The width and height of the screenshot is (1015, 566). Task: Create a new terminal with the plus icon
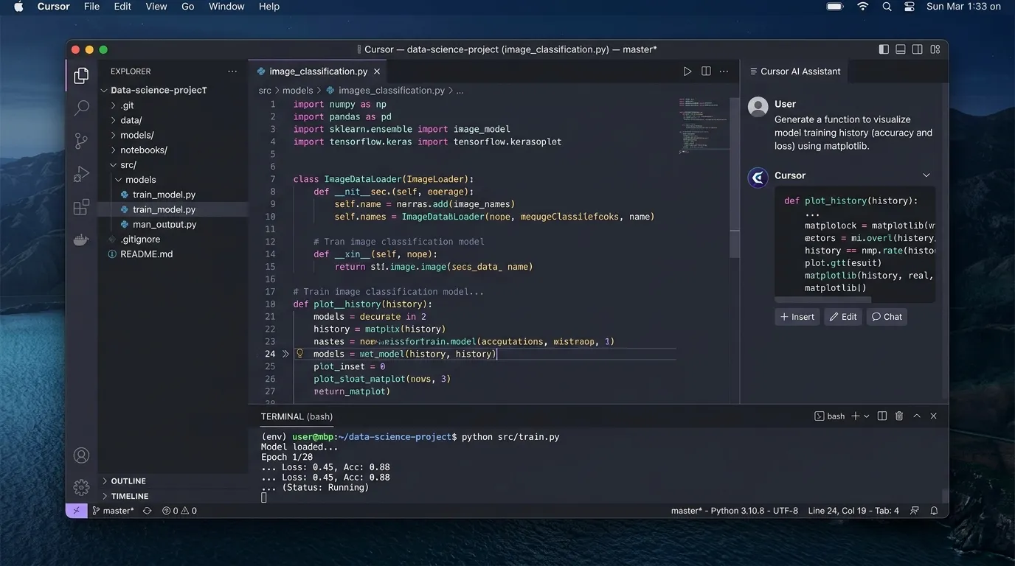click(x=856, y=416)
